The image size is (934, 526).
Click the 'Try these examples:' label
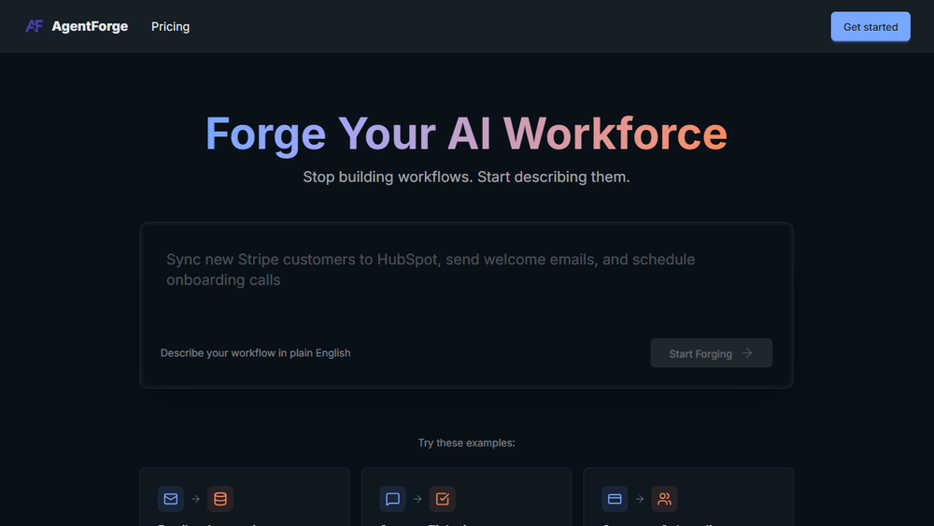pos(466,443)
